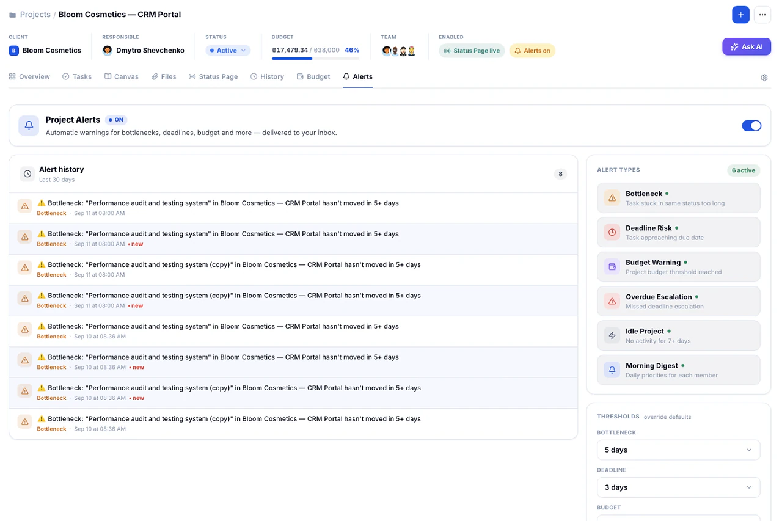Viewport: 782px width, 521px height.
Task: Open project settings gear icon
Action: coord(764,78)
